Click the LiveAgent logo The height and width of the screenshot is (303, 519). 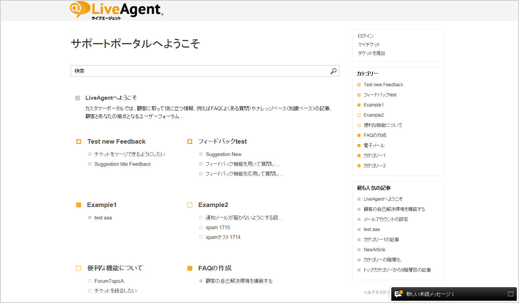tap(116, 10)
